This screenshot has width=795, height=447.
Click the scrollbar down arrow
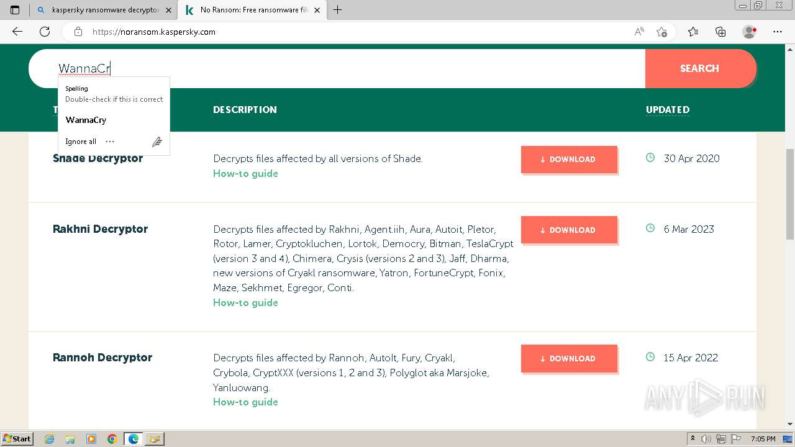pos(789,424)
